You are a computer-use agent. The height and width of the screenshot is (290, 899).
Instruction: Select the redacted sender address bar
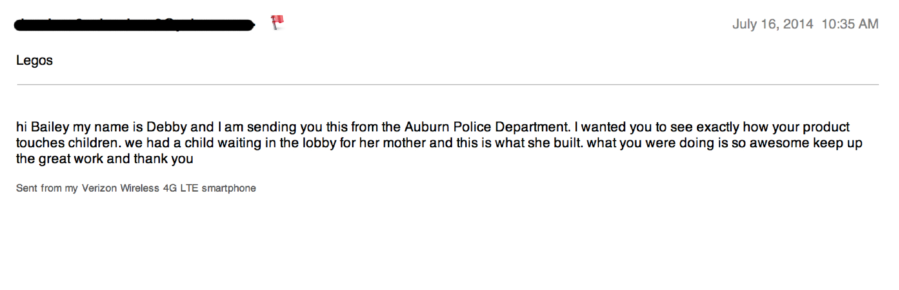coord(134,25)
